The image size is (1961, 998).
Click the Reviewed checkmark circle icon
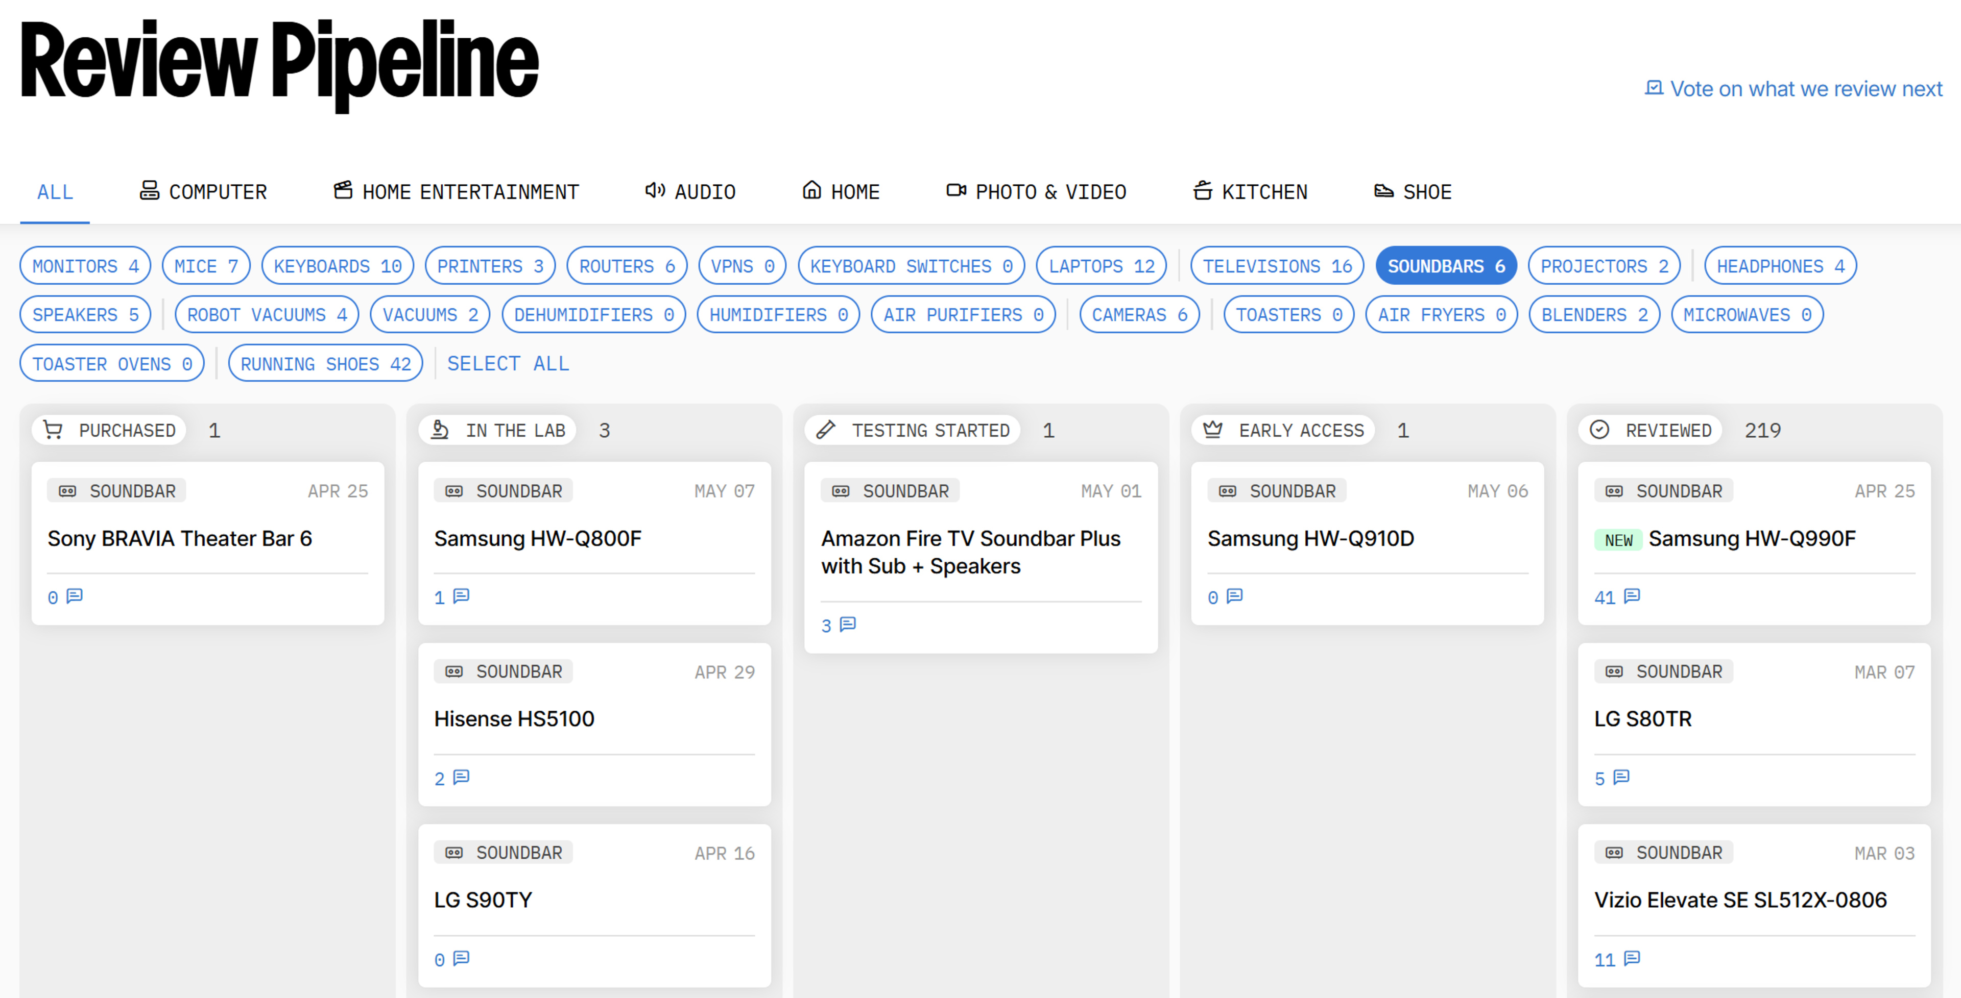click(1598, 430)
